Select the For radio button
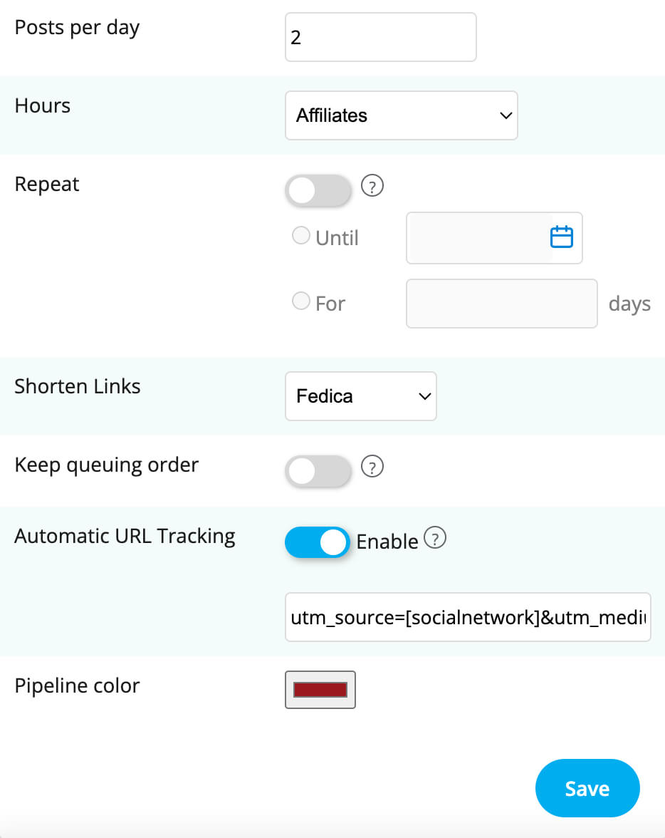Image resolution: width=665 pixels, height=838 pixels. (x=301, y=301)
